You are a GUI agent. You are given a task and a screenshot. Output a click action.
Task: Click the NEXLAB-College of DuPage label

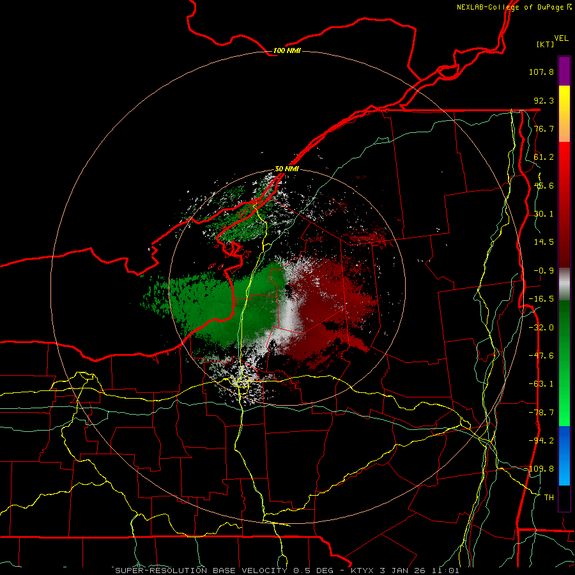point(510,7)
